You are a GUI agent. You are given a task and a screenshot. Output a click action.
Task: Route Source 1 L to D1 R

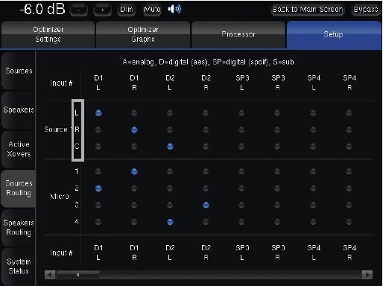(134, 113)
